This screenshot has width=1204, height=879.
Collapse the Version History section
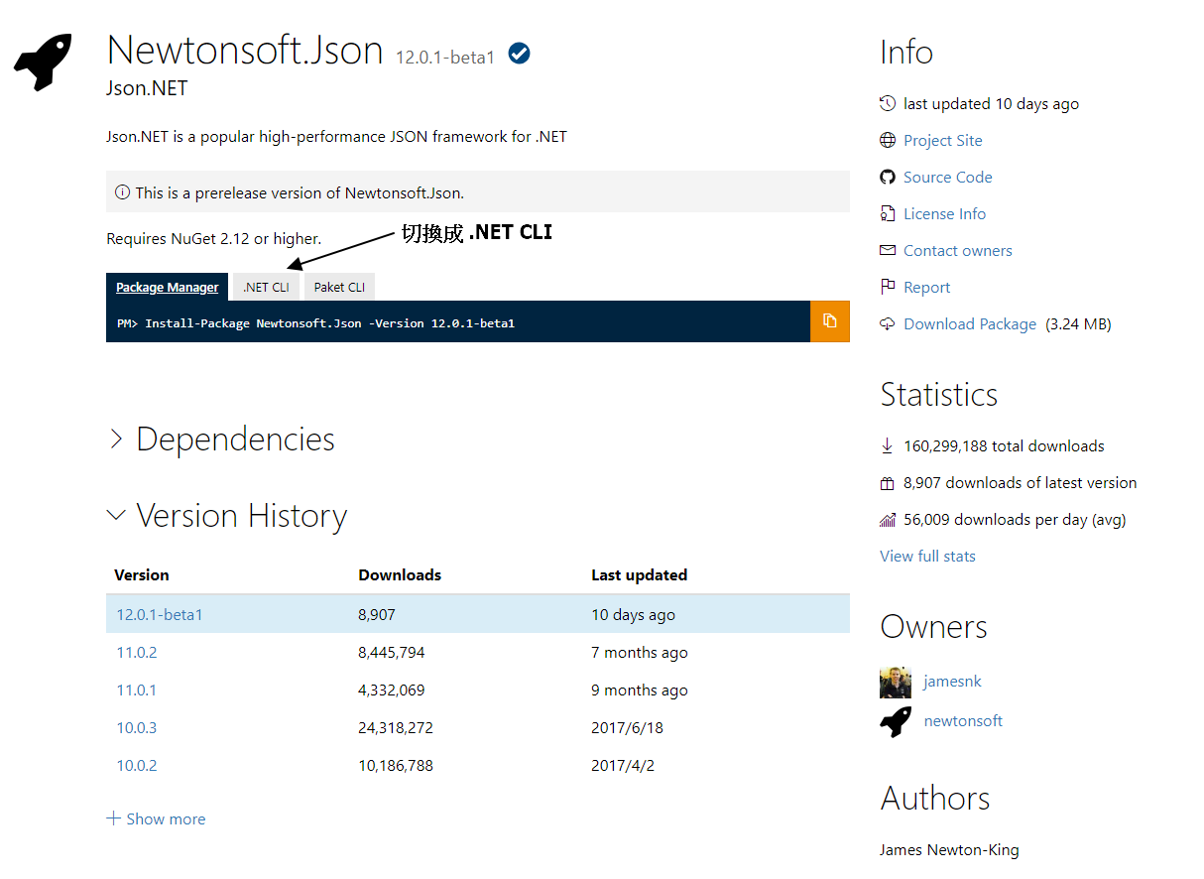pos(227,516)
